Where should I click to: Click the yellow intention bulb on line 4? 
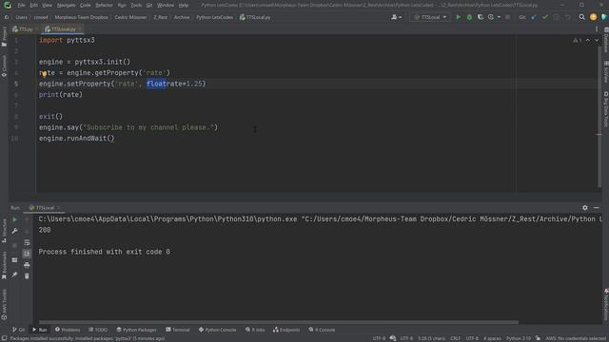point(44,74)
